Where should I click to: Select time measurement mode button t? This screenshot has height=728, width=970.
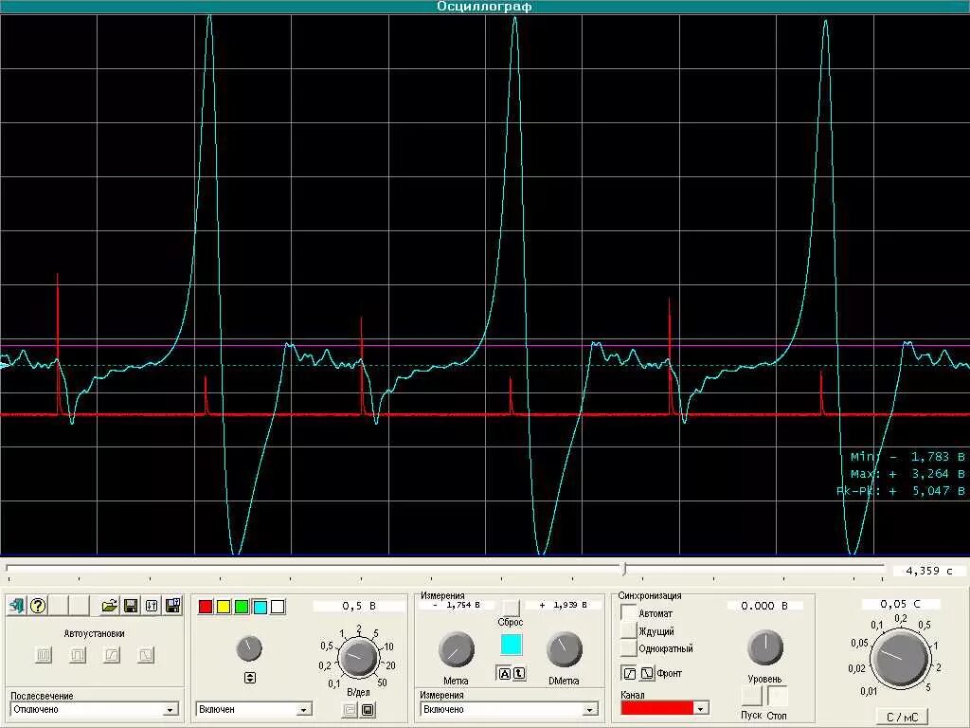[x=518, y=674]
